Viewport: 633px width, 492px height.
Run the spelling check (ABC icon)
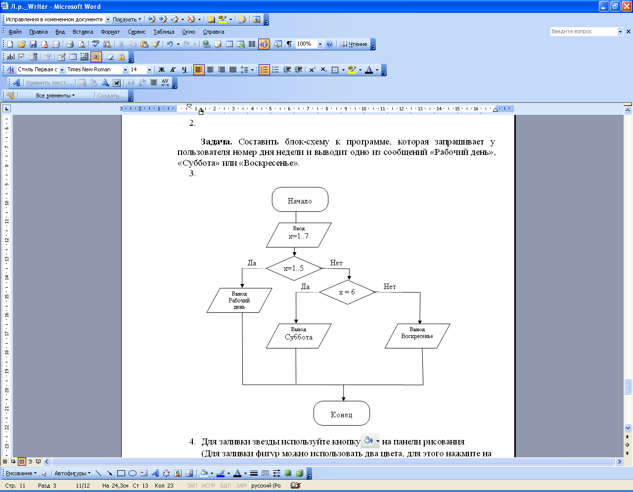tap(95, 44)
